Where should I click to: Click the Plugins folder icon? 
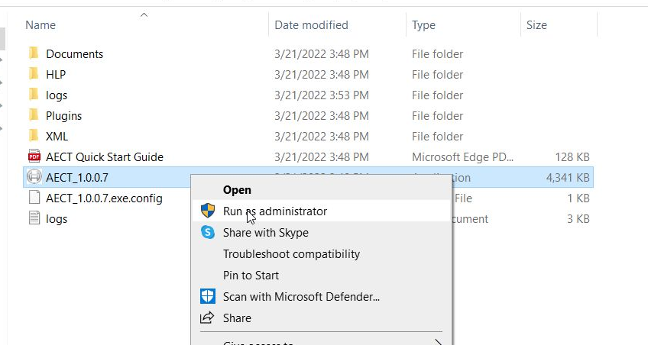point(34,115)
